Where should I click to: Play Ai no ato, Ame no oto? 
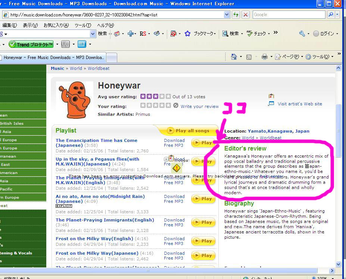203,199
